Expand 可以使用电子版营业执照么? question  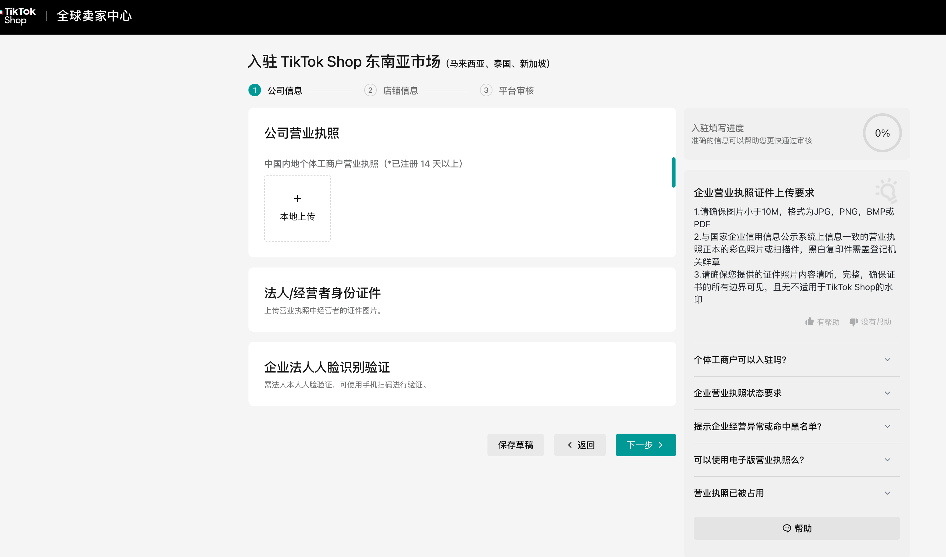pyautogui.click(x=797, y=460)
